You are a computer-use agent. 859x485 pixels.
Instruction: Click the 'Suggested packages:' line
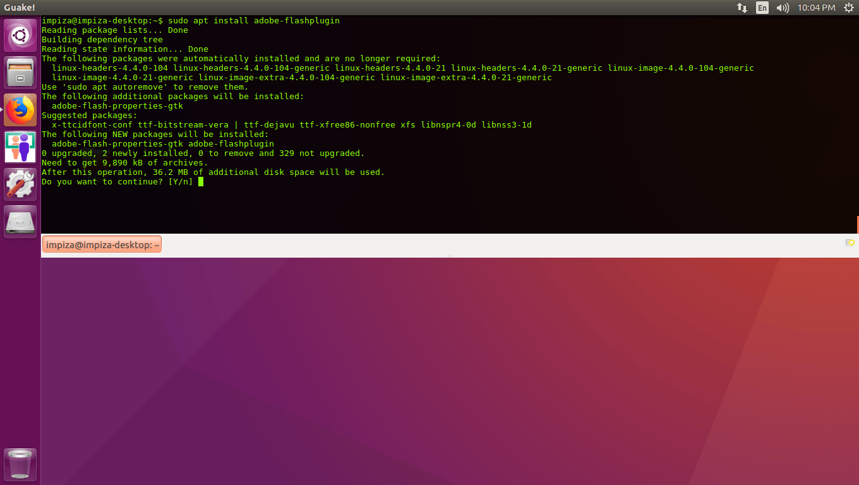[90, 116]
